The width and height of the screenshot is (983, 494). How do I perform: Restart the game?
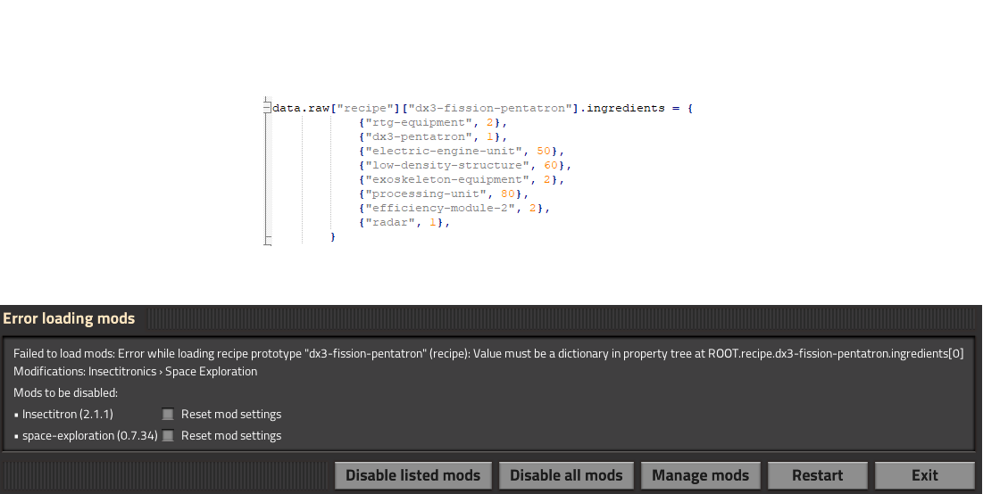[818, 475]
